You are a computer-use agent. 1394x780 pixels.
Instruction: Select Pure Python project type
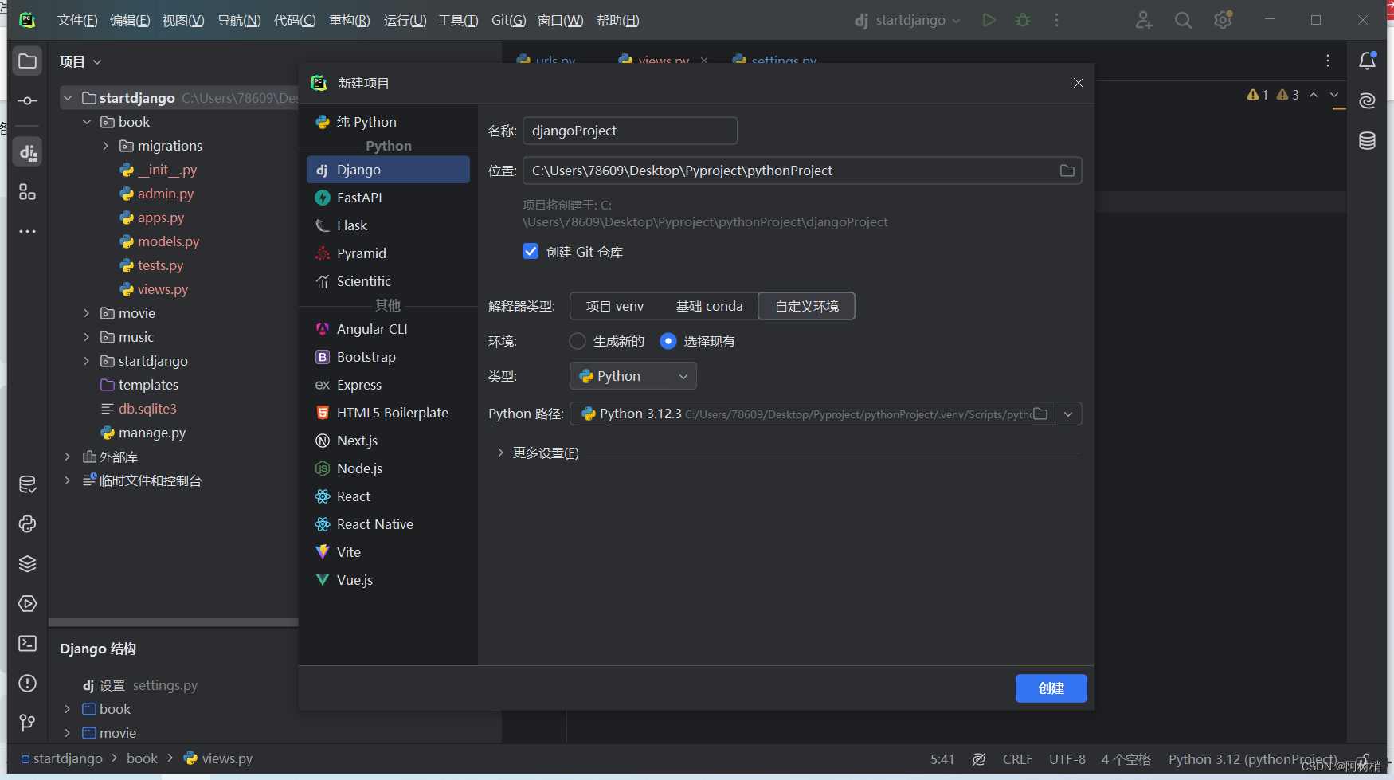pos(388,122)
